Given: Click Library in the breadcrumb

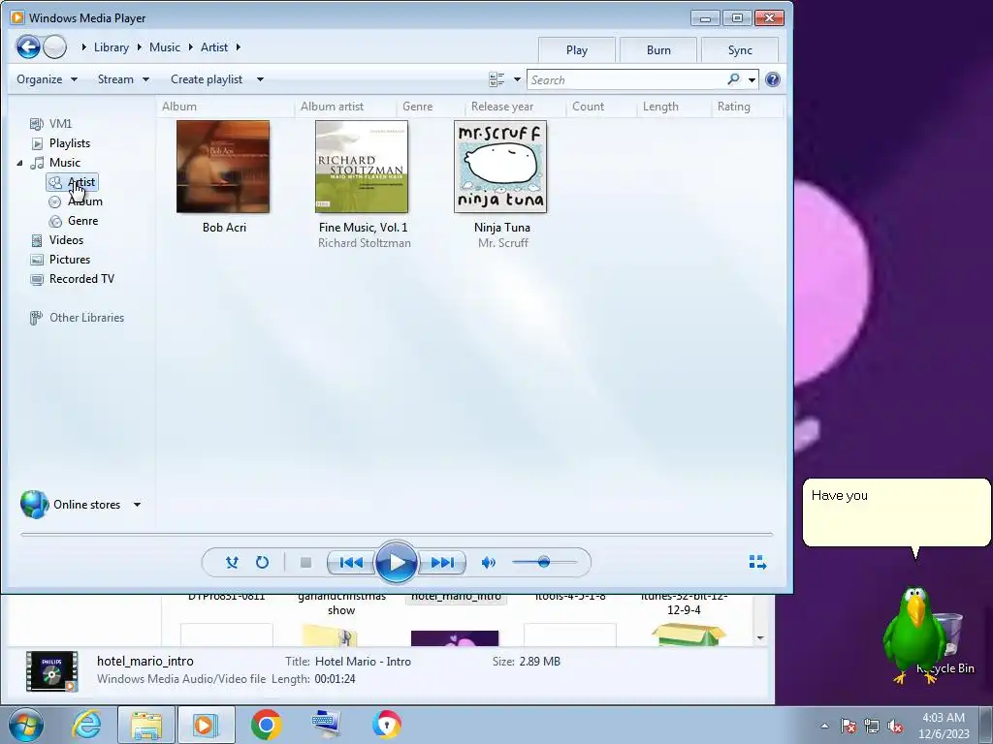Looking at the screenshot, I should pyautogui.click(x=111, y=47).
